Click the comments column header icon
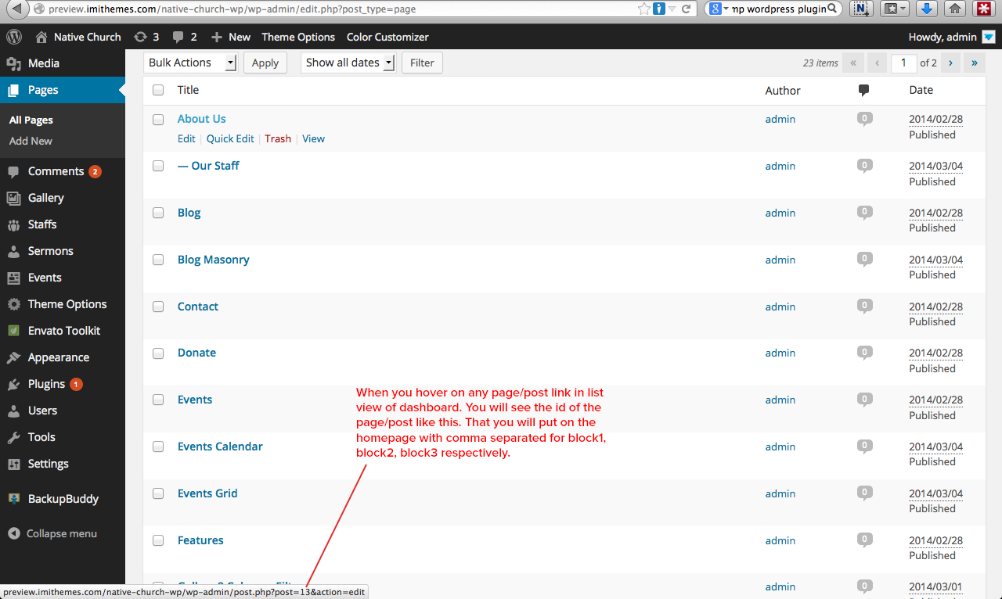The height and width of the screenshot is (599, 1002). [x=863, y=90]
